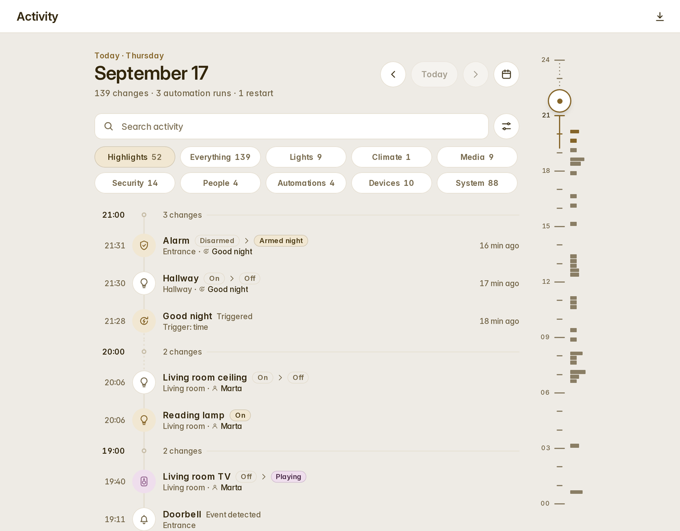Open the filter settings sliders icon
Screen dimensions: 680x531
506,127
